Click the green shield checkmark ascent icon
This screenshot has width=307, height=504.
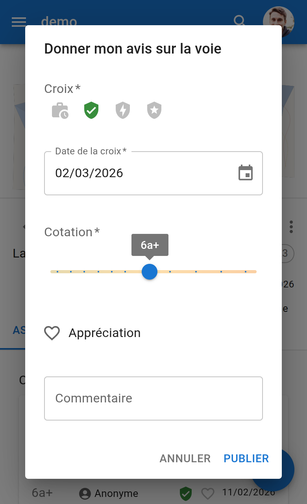[x=91, y=110]
